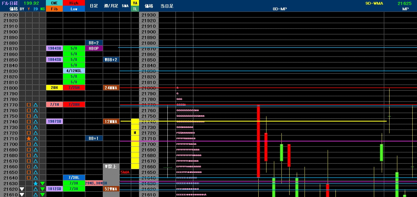Select the 29NS,30NSH cell
Image resolution: width=417 pixels, height=197 pixels.
[x=96, y=183]
